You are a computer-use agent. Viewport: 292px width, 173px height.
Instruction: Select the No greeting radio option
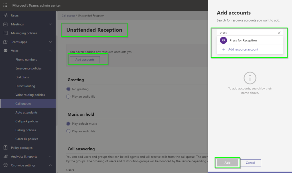point(68,89)
